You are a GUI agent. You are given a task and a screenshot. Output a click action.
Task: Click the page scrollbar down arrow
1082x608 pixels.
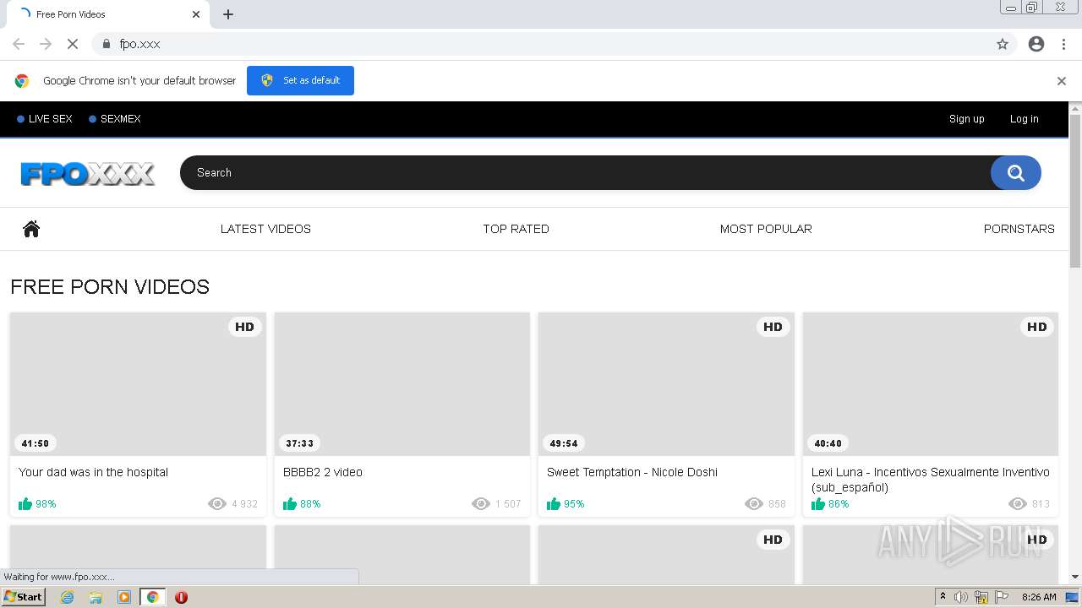click(x=1075, y=577)
